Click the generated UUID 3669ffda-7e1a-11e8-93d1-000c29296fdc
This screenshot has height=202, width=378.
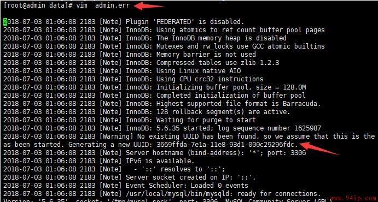point(225,145)
